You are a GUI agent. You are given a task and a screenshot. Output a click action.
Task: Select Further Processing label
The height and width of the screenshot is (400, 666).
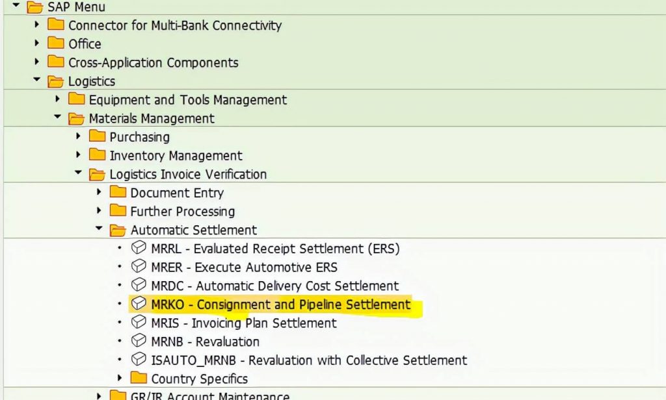(x=183, y=212)
